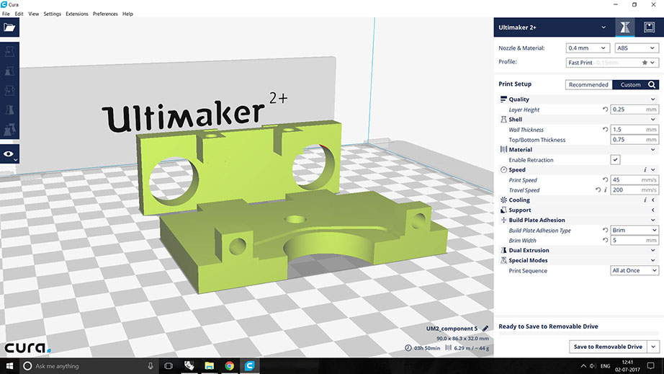664x374 pixels.
Task: Click the Support category icon
Action: 503,210
